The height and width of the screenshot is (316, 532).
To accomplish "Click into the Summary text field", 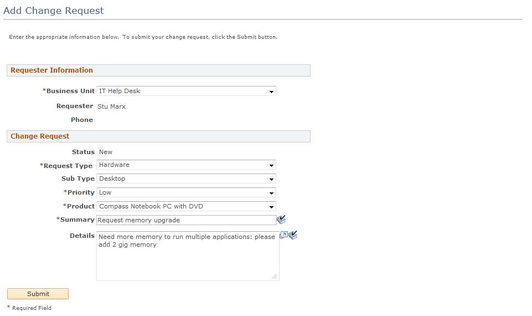I will point(187,220).
